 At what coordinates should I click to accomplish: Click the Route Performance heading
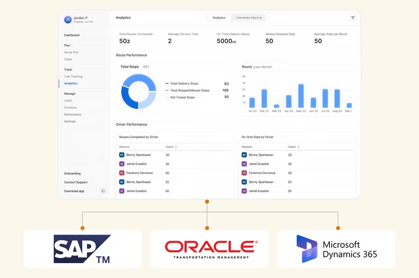131,55
